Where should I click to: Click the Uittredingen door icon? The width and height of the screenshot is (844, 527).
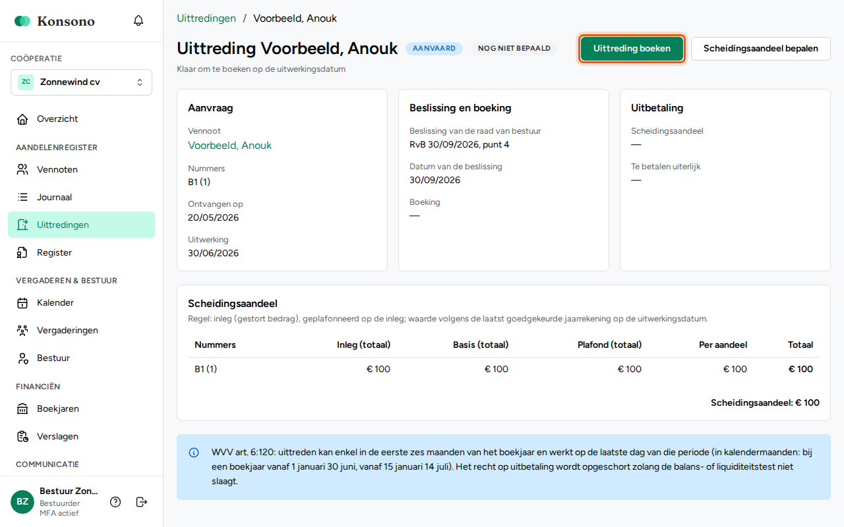click(x=22, y=225)
